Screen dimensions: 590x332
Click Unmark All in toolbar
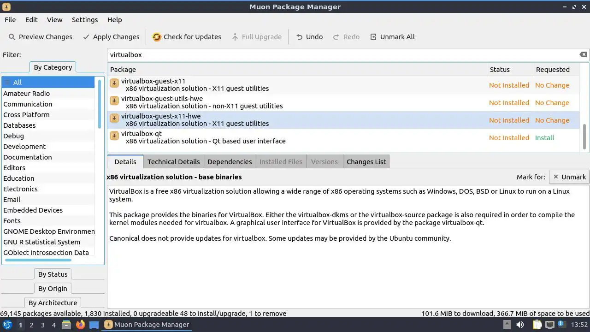point(392,37)
